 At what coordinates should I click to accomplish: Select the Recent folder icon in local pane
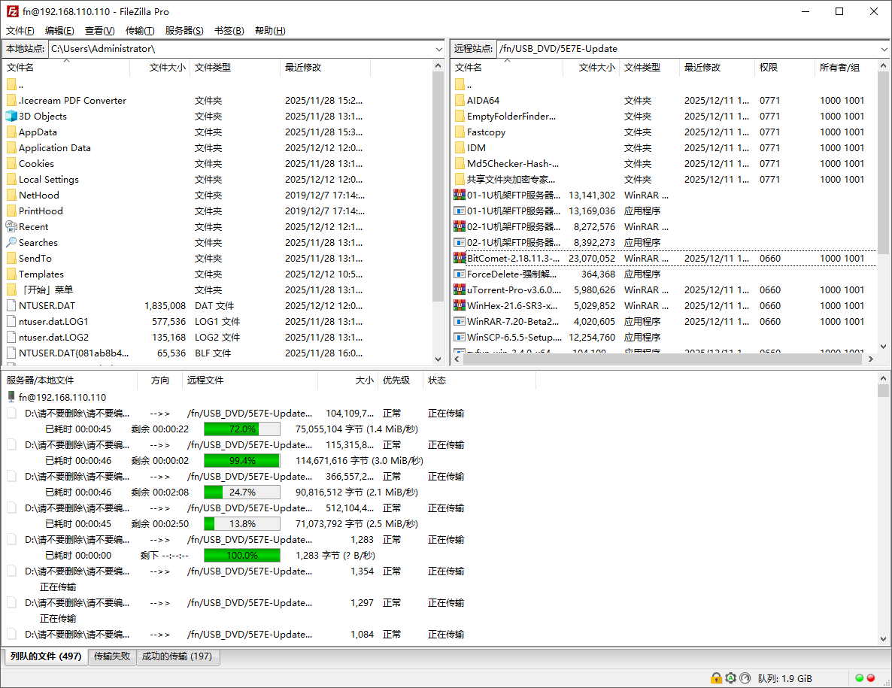11,226
